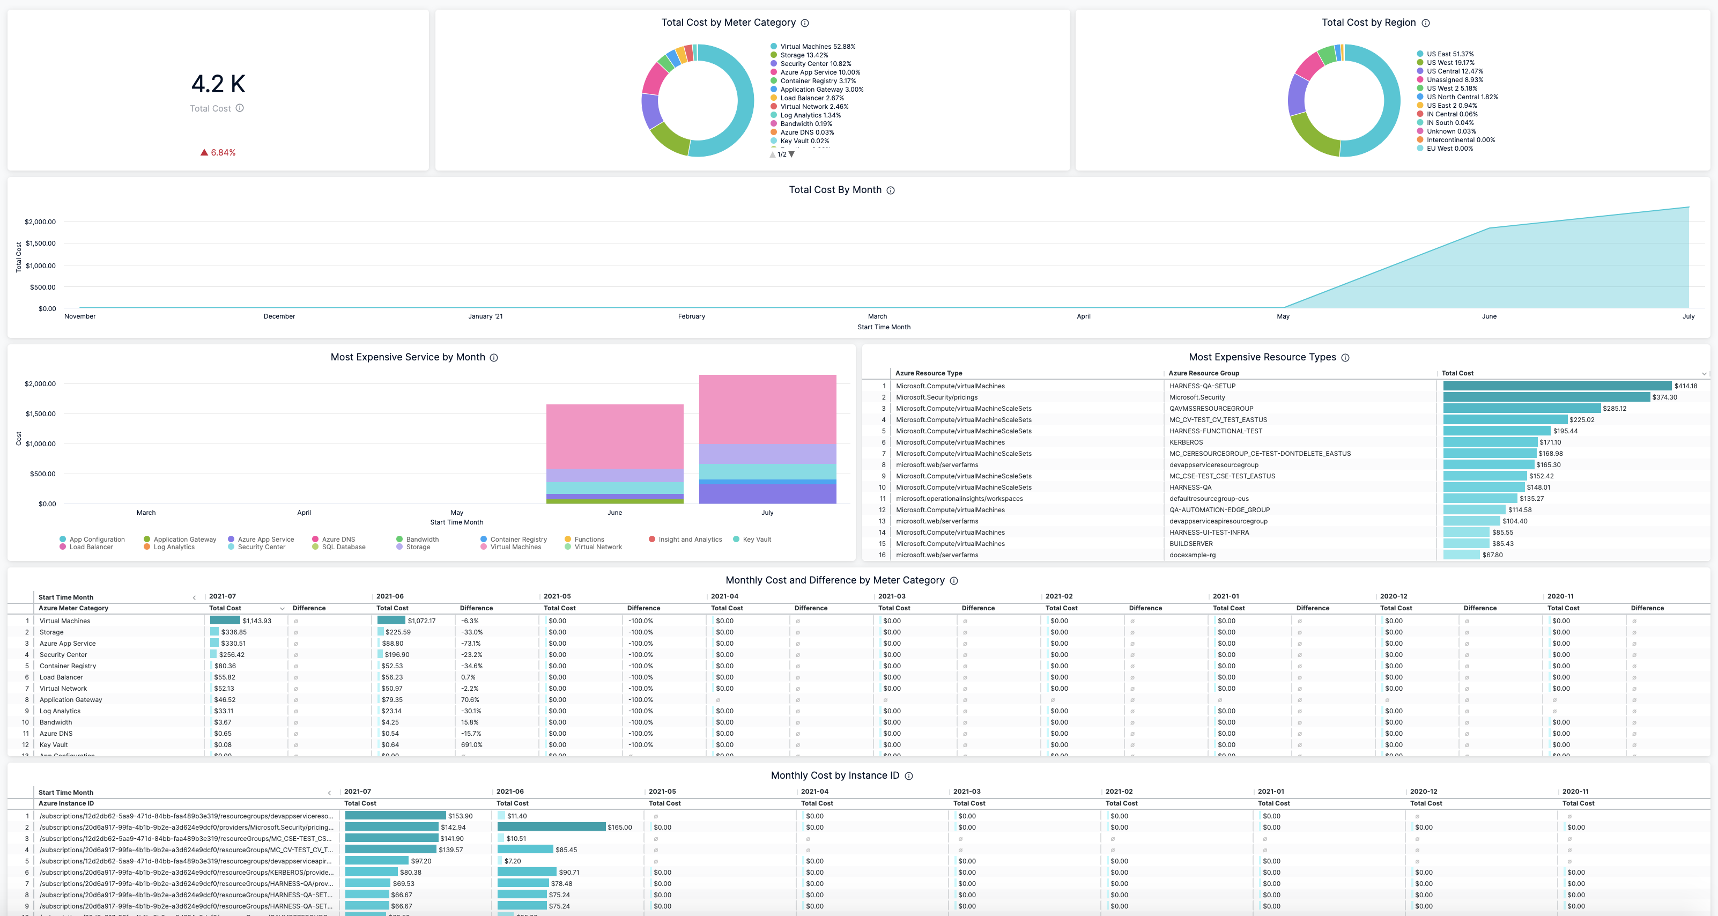Sort by Azure Resource Group column header
The image size is (1718, 916).
point(1203,374)
